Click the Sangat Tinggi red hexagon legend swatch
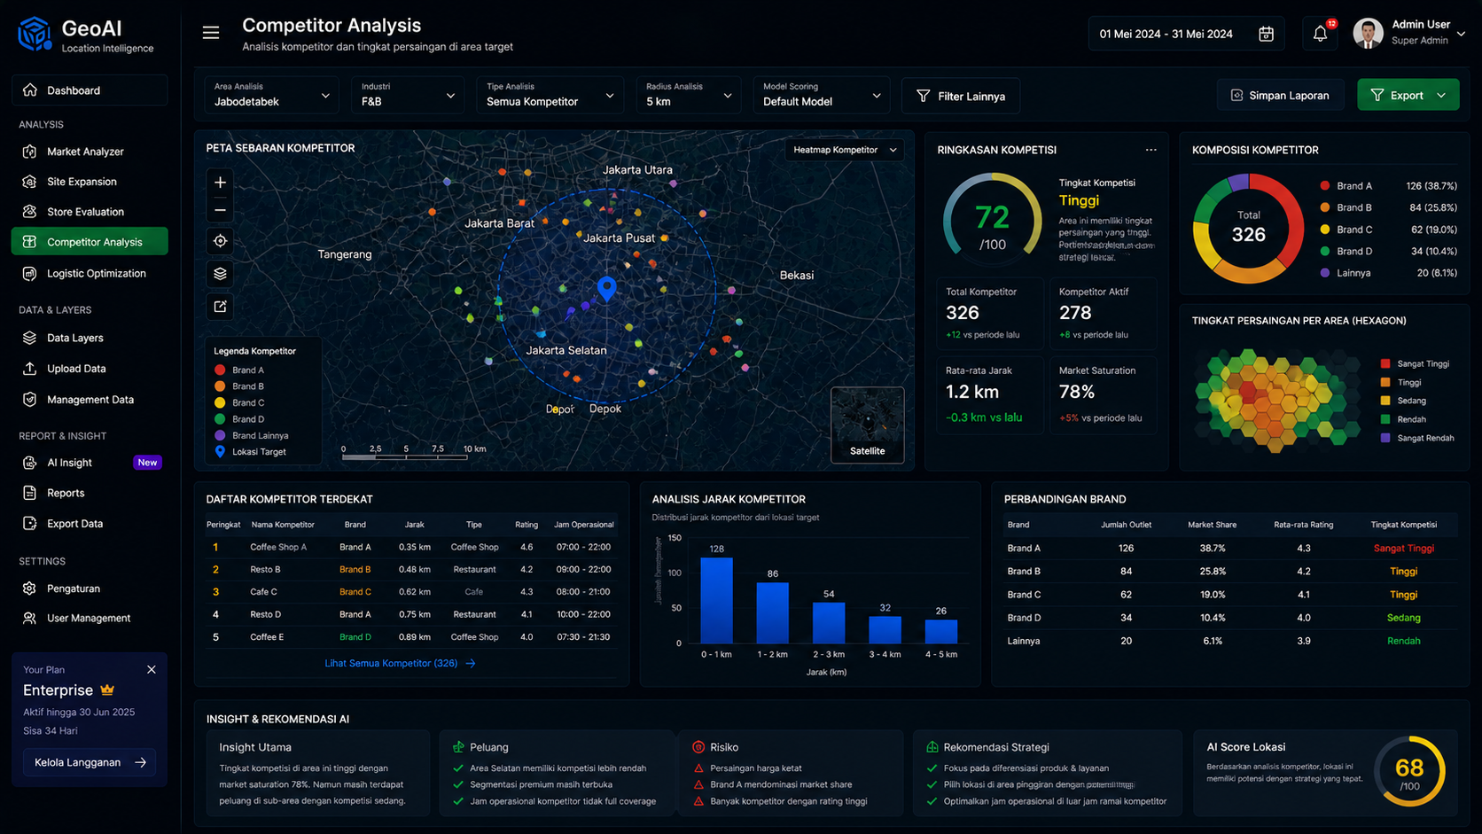The height and width of the screenshot is (834, 1482). (1385, 364)
